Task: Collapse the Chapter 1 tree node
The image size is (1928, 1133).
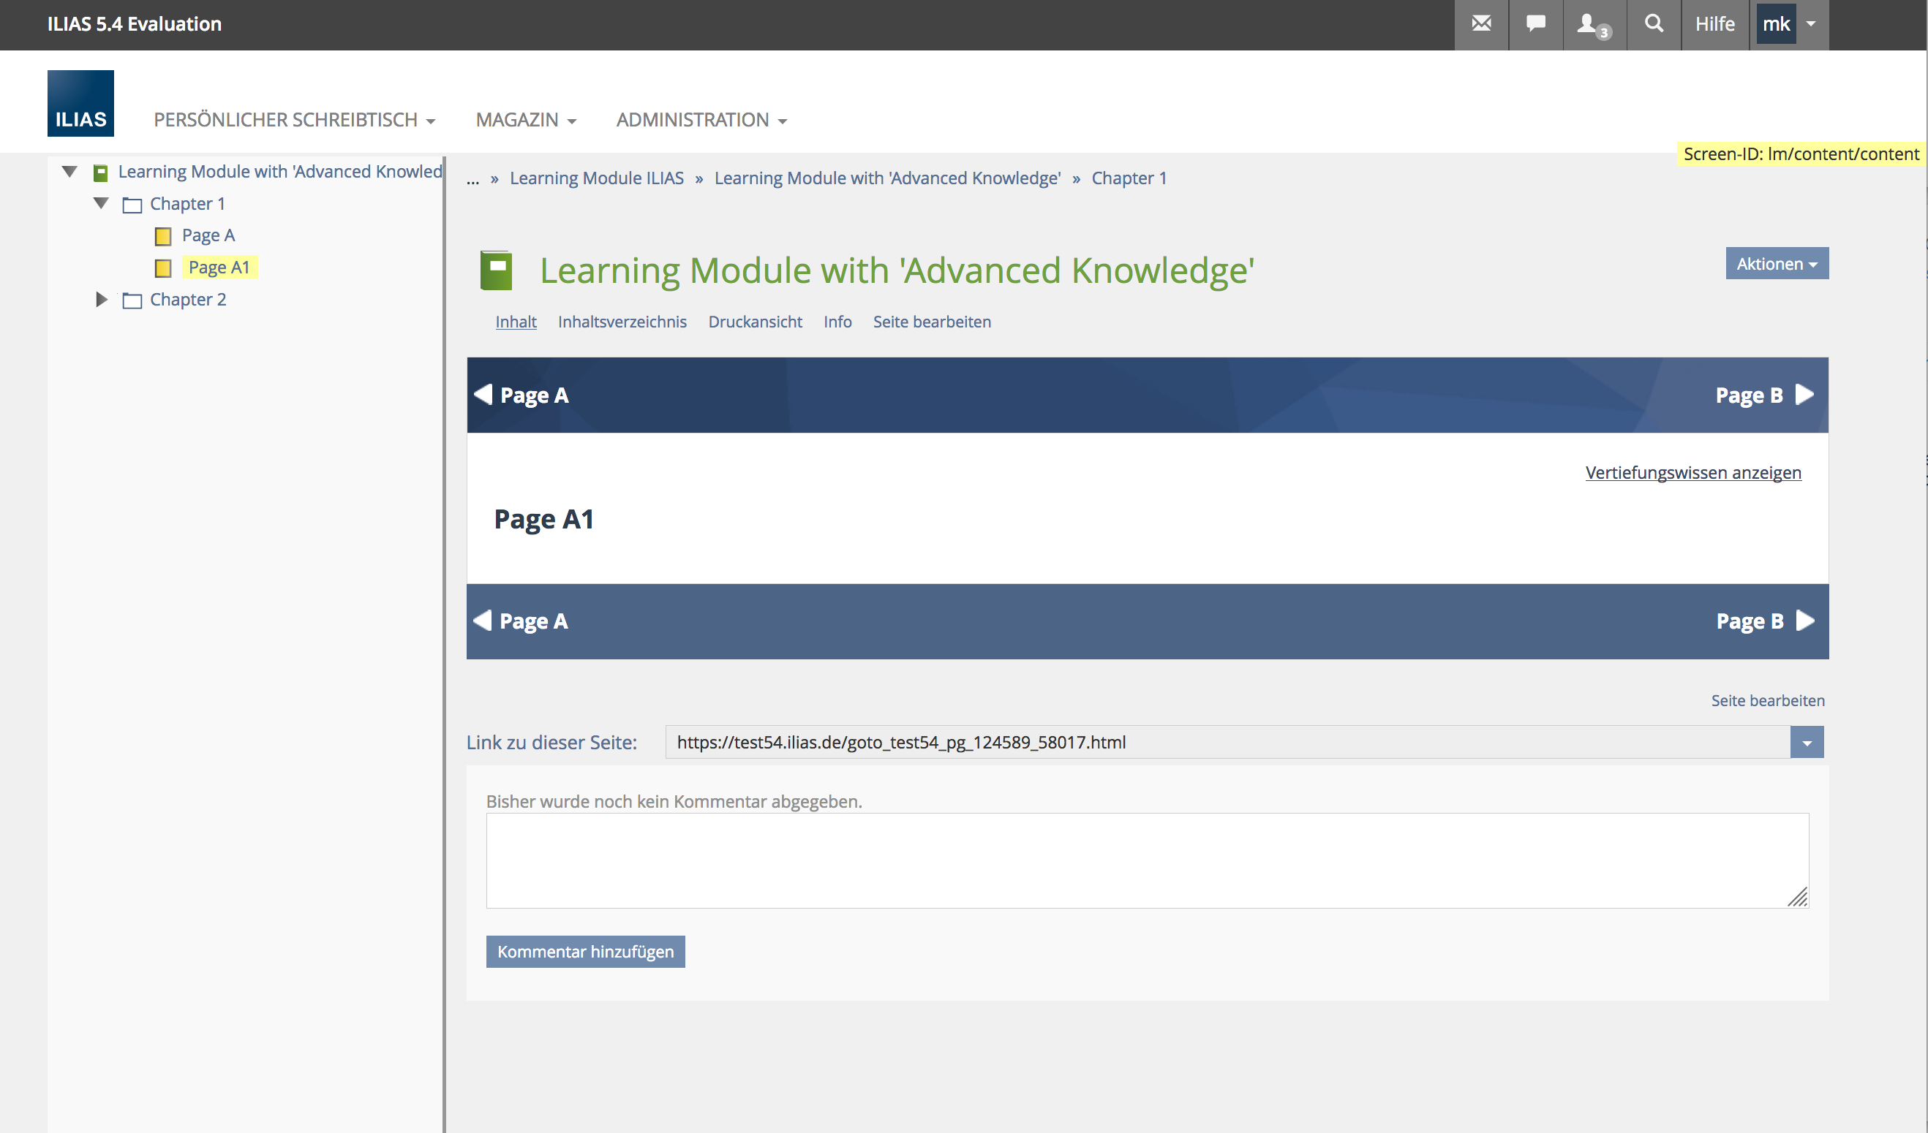Action: point(101,203)
